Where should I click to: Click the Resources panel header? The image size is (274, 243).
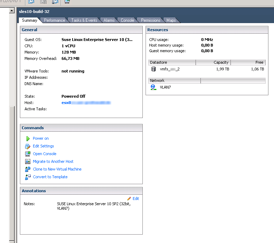pos(207,30)
